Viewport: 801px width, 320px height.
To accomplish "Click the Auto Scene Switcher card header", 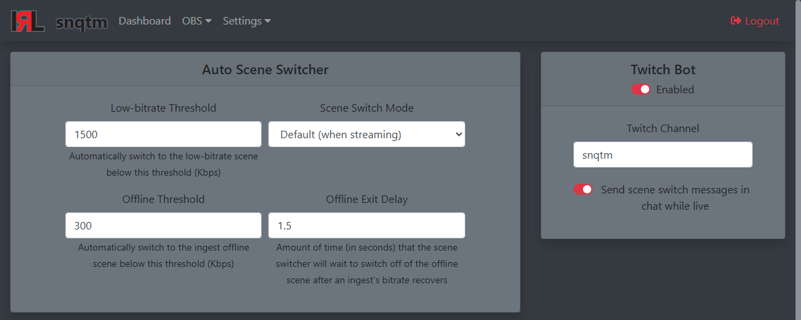I will tap(265, 69).
